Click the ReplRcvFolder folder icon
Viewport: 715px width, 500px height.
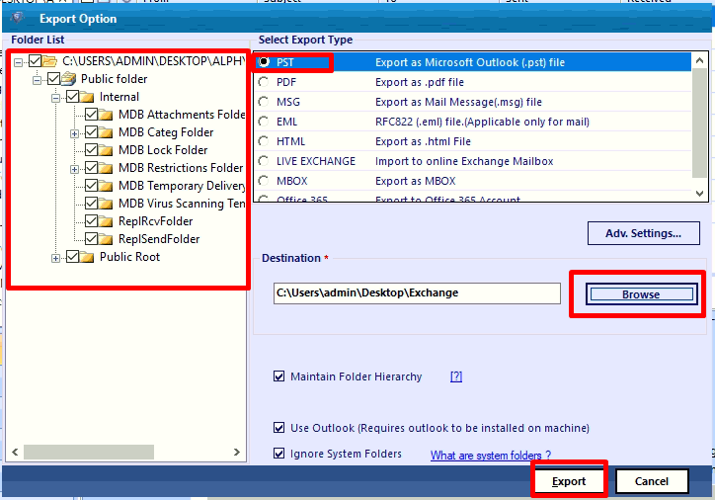click(x=106, y=221)
